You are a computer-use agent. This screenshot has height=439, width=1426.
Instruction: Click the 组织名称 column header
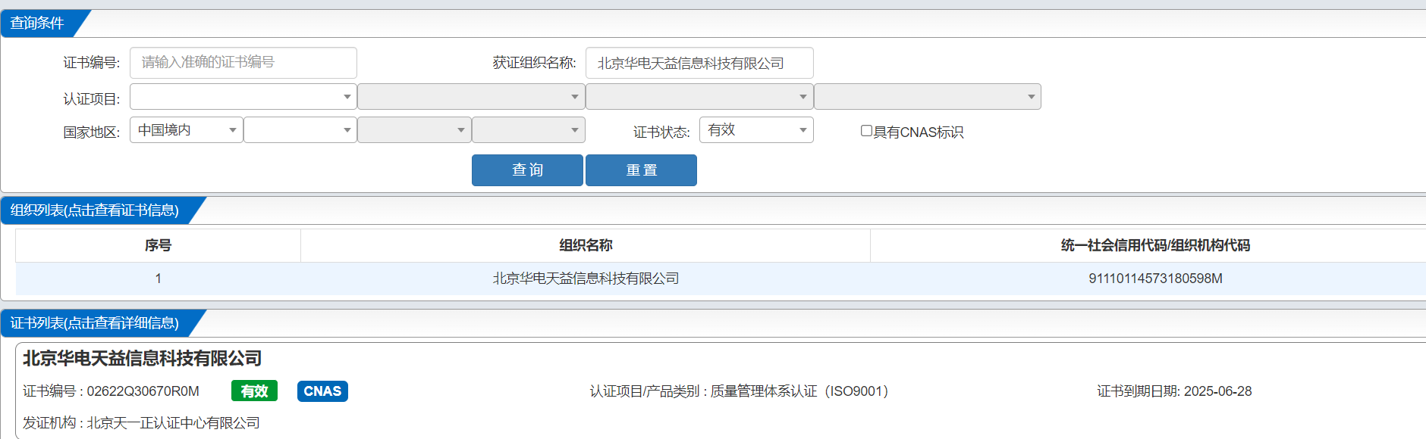point(586,245)
